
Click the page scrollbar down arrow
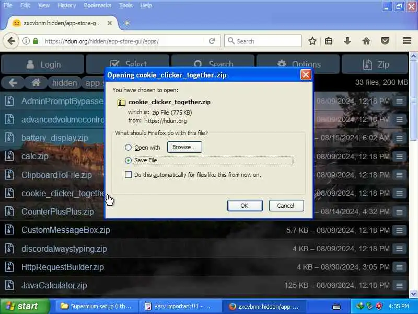pyautogui.click(x=413, y=294)
